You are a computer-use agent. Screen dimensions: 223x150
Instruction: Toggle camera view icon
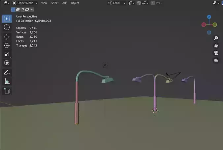pos(216,53)
